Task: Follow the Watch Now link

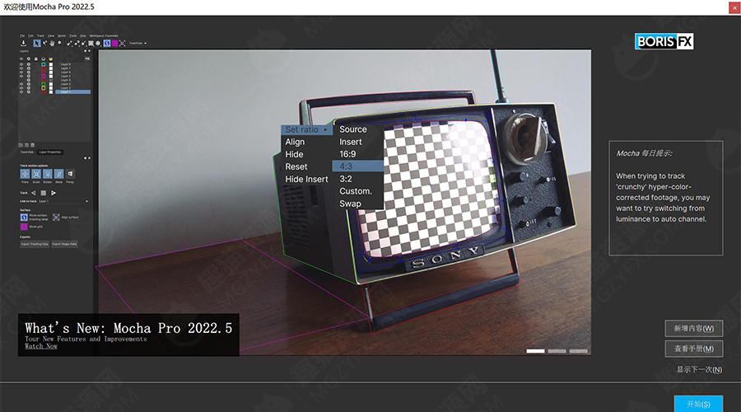Action: (x=41, y=346)
